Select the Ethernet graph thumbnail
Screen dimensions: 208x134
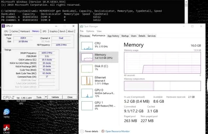coord(87,80)
